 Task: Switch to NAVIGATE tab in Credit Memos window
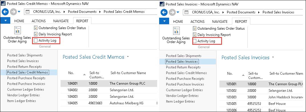(61, 21)
